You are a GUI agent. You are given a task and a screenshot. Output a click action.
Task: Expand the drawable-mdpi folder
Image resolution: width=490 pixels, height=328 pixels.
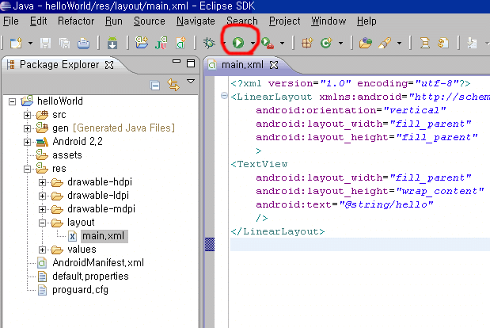(42, 209)
